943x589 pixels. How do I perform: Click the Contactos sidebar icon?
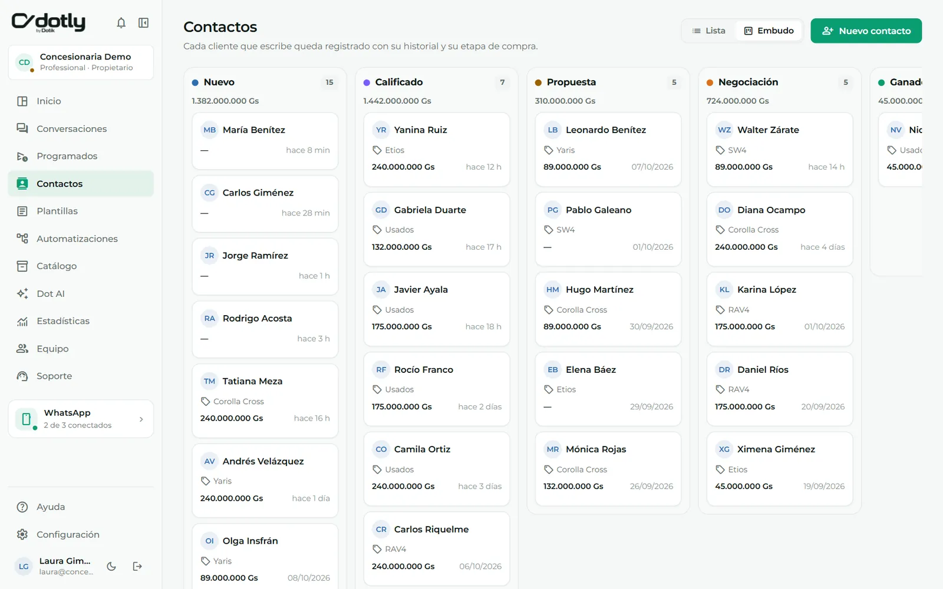[22, 184]
